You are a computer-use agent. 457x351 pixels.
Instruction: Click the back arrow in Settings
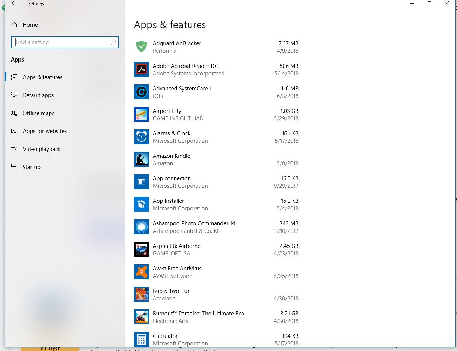click(x=14, y=3)
